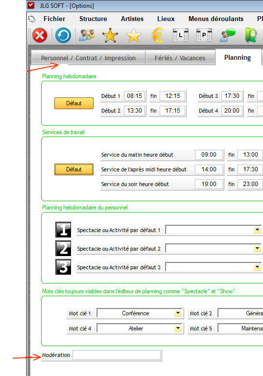Expand Spectacle ou Activité par défaut 3 dropdown
Image resolution: width=263 pixels, height=376 pixels.
coord(257,267)
